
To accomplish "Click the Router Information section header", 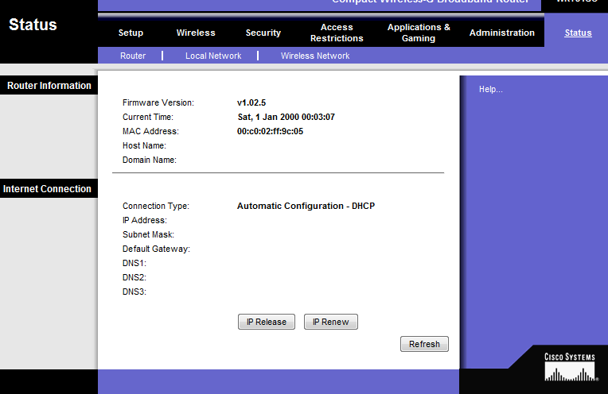I will (x=49, y=86).
